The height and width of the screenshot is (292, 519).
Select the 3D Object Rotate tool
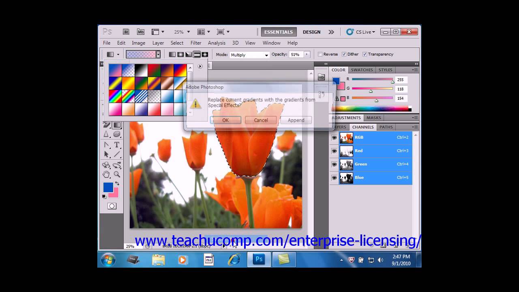106,165
